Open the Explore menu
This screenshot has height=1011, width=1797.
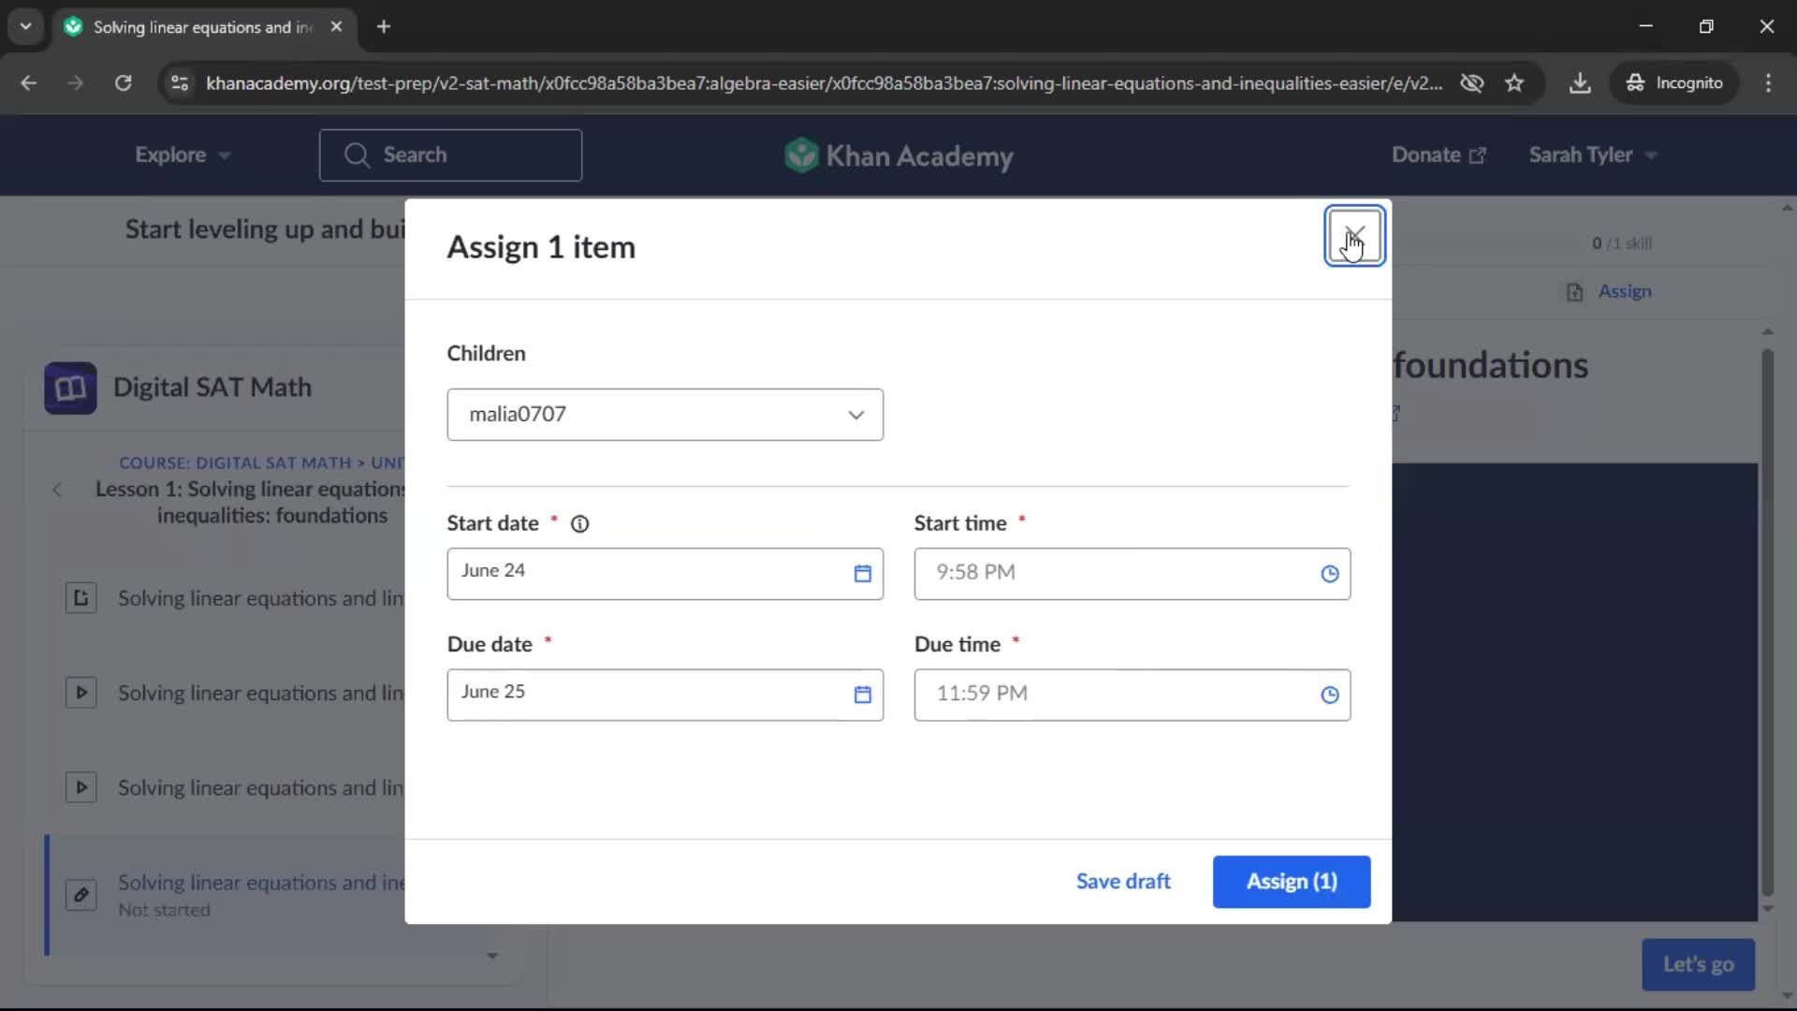coord(183,155)
